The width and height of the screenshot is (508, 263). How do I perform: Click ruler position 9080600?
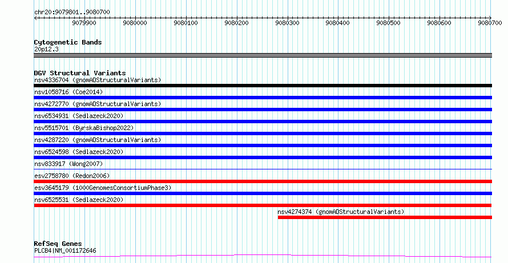pos(439,23)
